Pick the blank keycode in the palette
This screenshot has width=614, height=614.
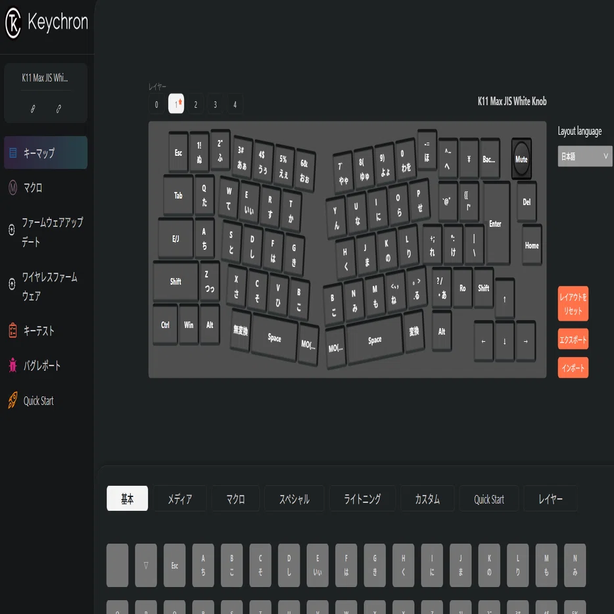[118, 565]
